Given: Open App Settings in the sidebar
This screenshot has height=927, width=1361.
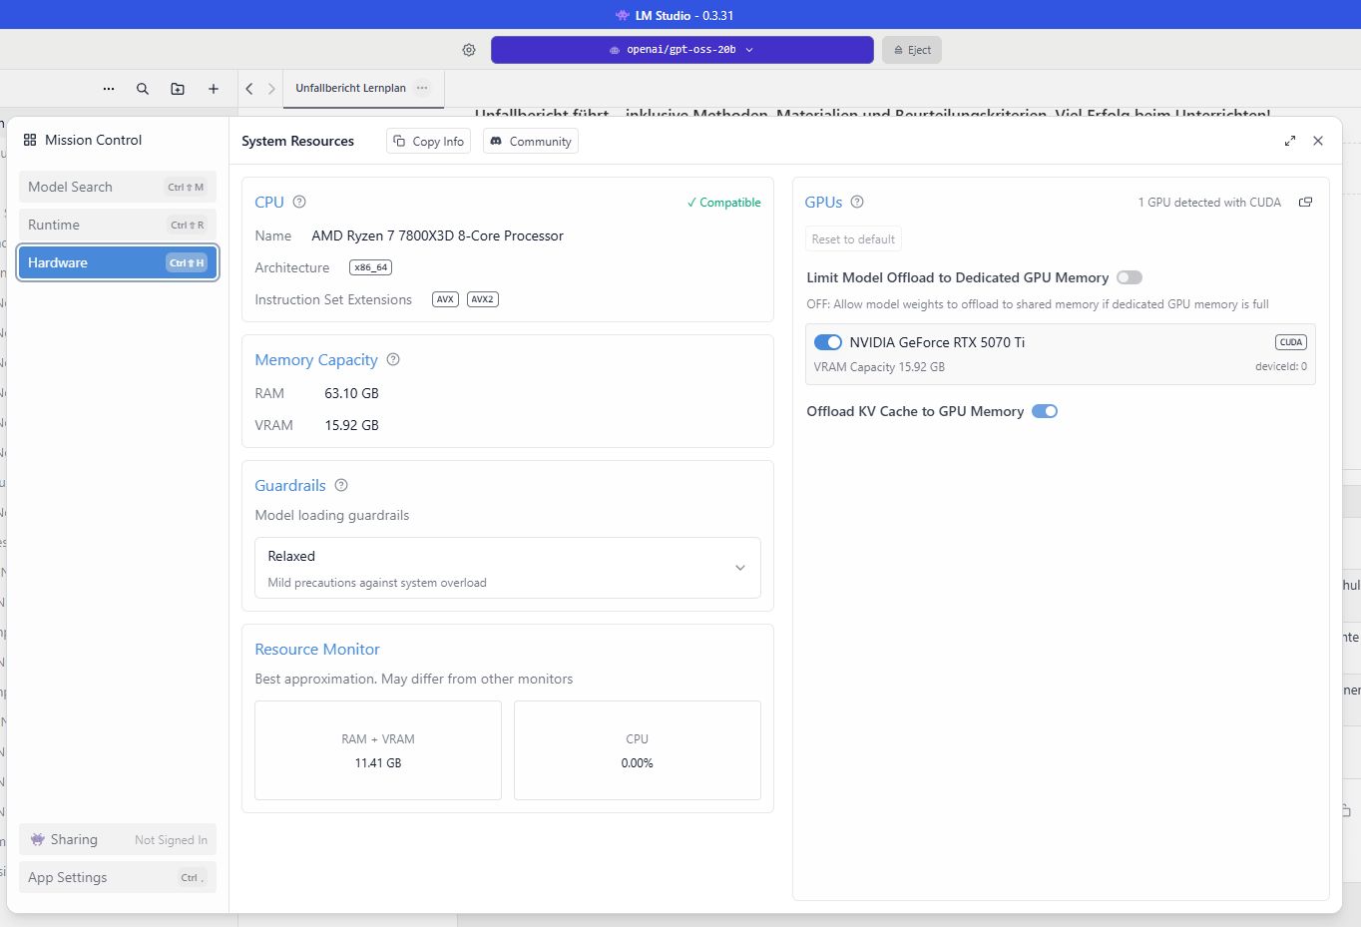Looking at the screenshot, I should [x=117, y=877].
